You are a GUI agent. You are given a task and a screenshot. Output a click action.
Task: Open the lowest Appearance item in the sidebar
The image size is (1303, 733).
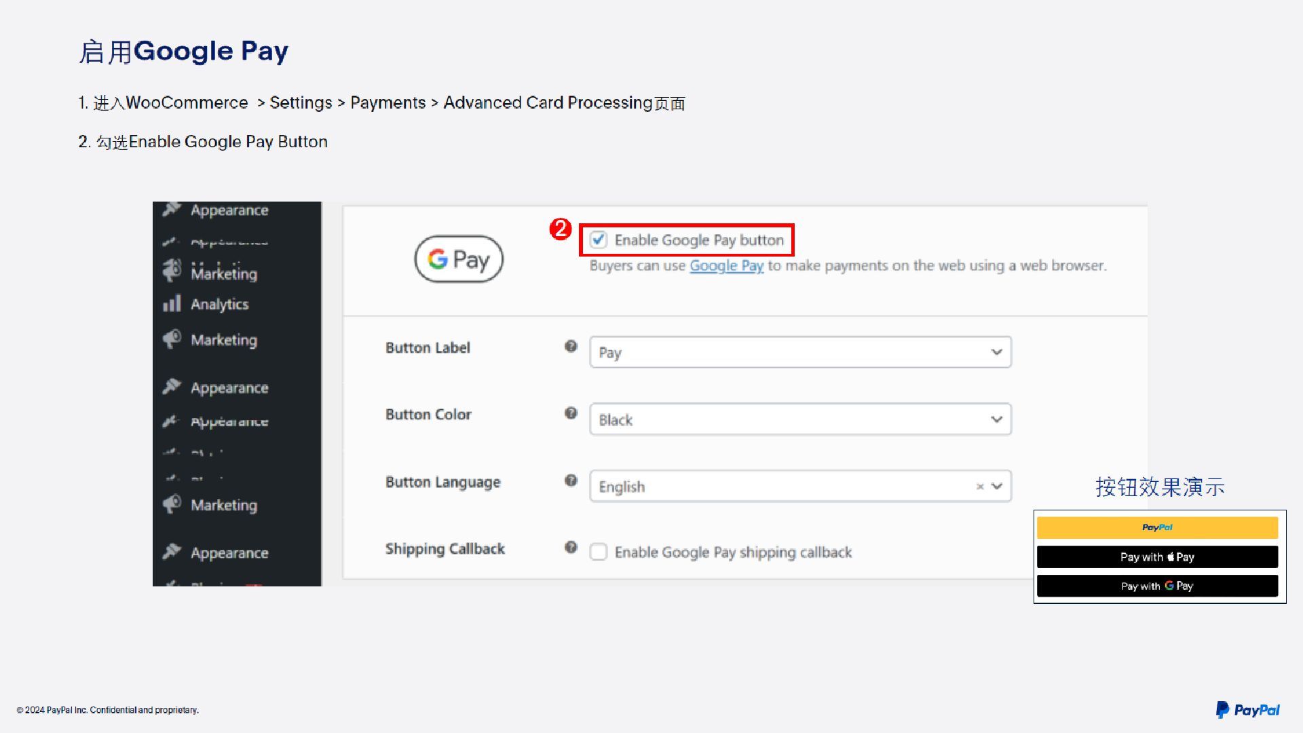point(229,552)
